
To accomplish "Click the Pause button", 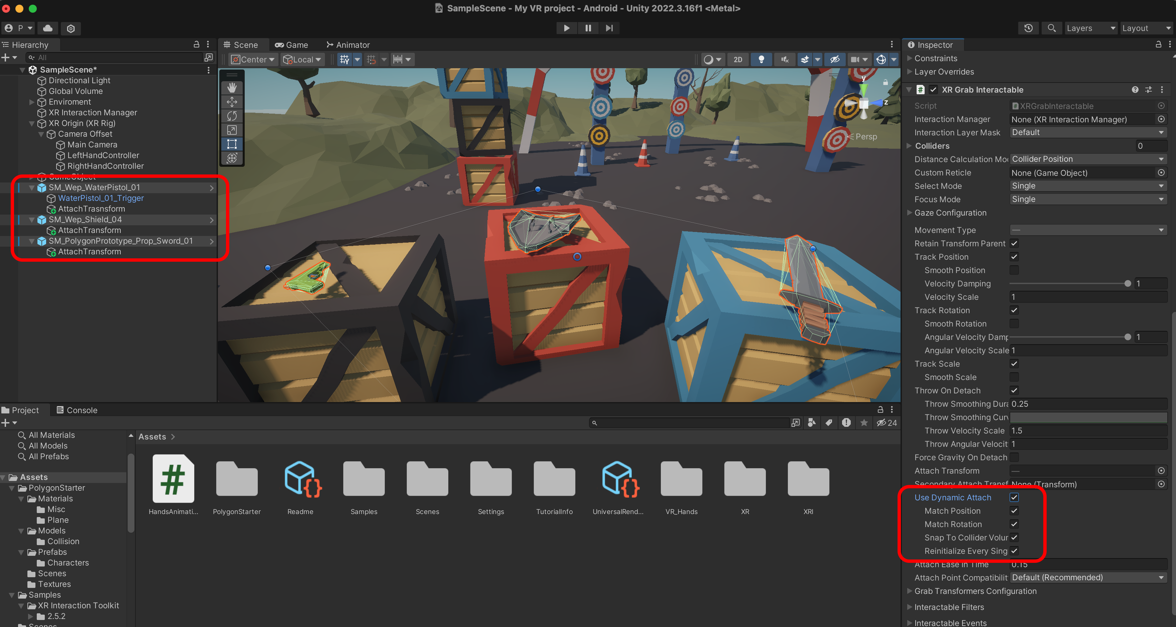I will click(x=588, y=28).
